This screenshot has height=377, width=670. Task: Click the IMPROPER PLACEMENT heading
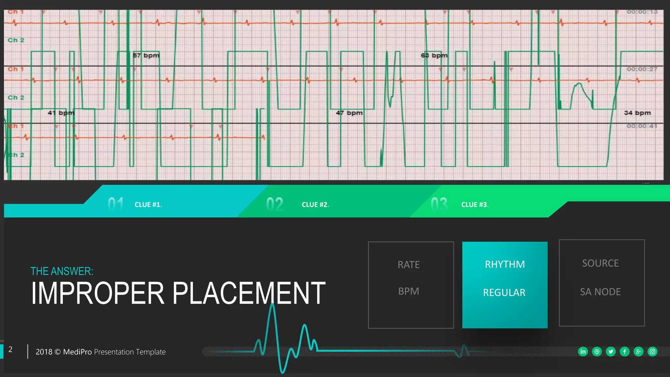178,293
